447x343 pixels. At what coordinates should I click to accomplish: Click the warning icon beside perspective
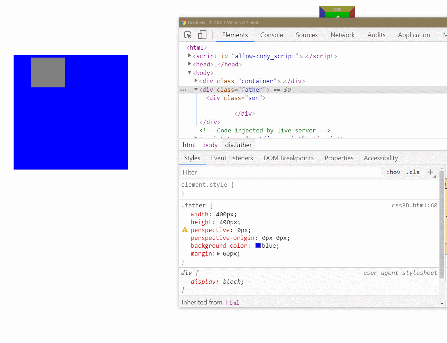(185, 230)
